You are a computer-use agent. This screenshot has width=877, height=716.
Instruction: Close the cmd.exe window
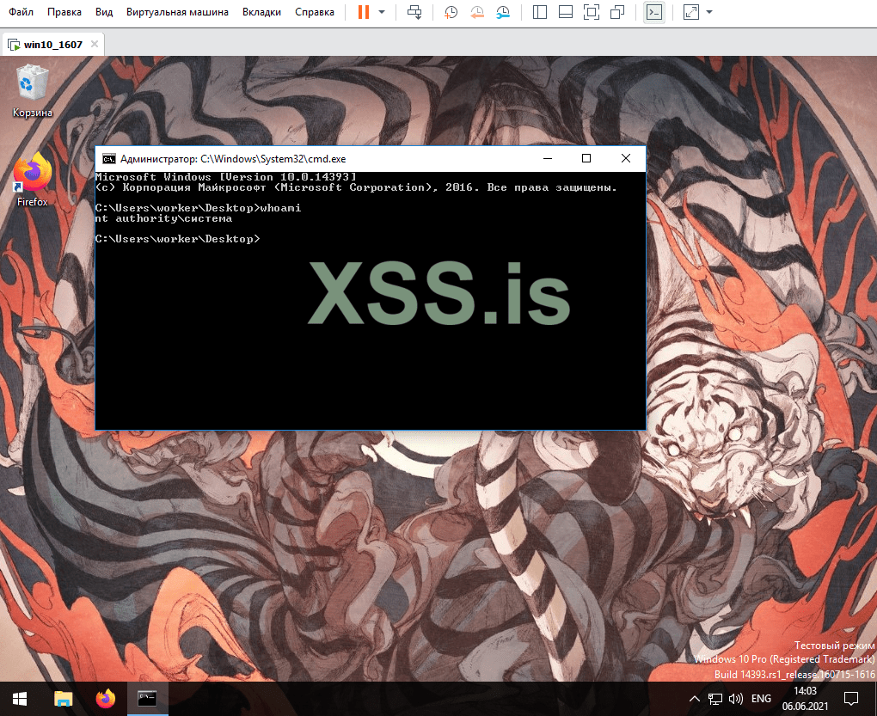coord(626,159)
